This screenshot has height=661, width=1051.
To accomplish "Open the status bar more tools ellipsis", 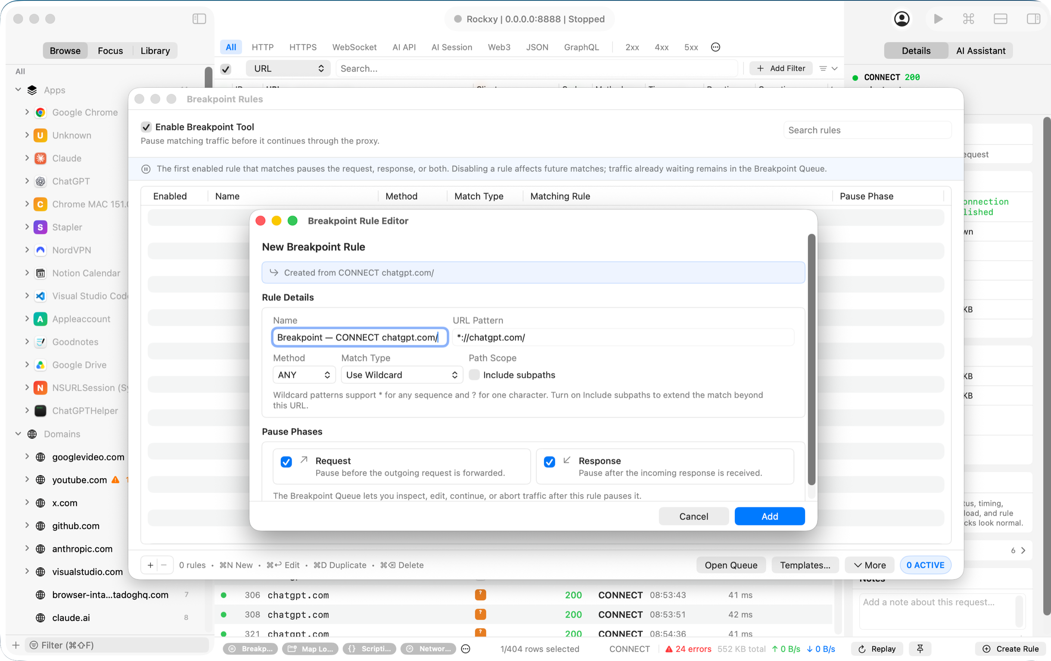I will point(466,649).
